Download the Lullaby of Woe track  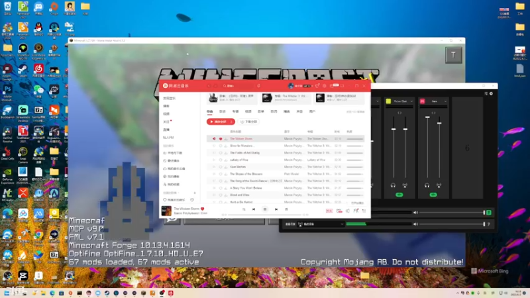[225, 160]
